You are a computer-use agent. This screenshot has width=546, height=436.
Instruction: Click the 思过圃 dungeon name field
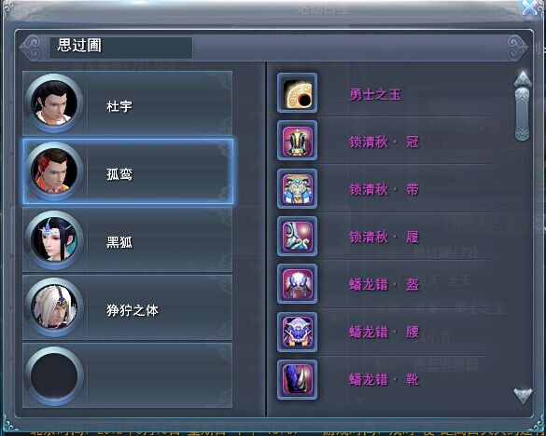[120, 48]
